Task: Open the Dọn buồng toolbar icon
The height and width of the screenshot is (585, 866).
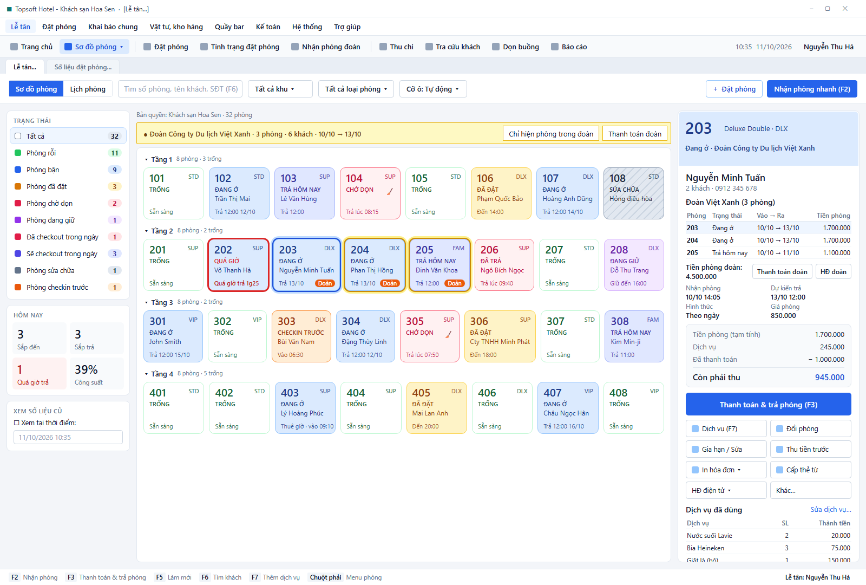Action: point(496,47)
